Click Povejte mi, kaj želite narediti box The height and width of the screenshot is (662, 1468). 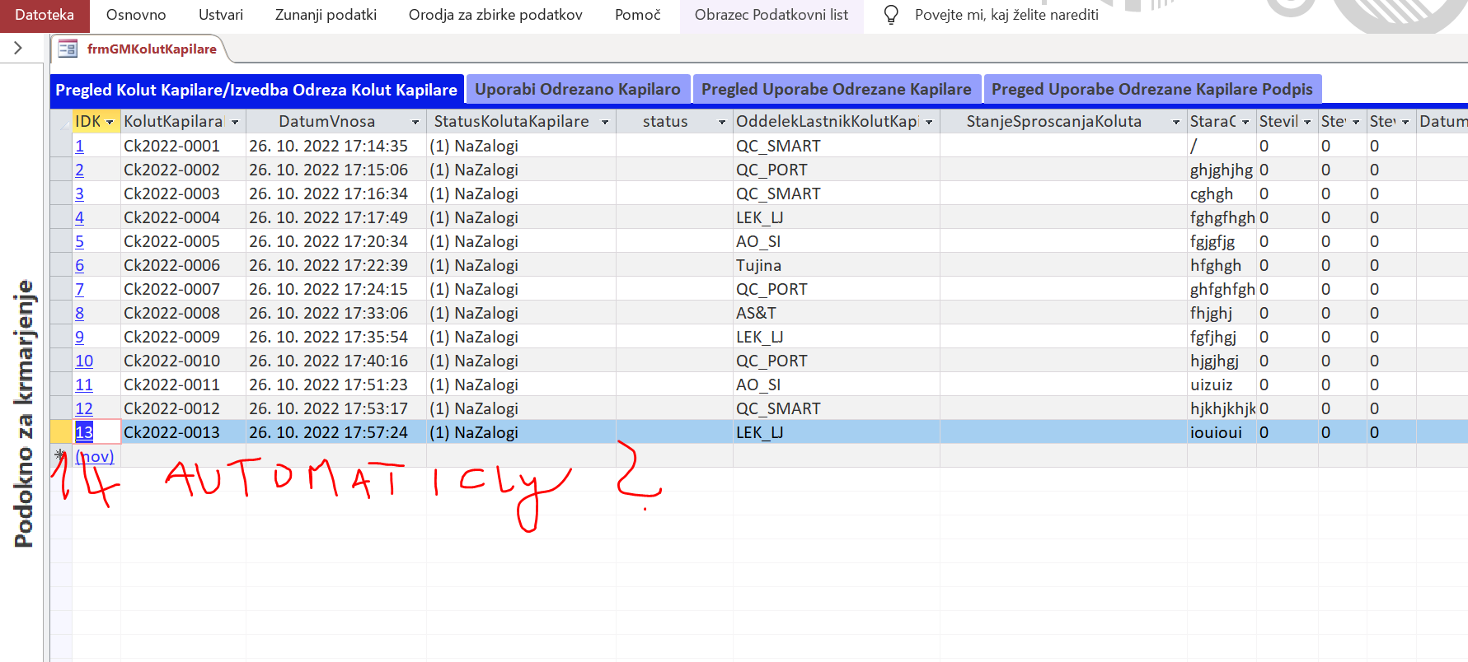[1006, 15]
